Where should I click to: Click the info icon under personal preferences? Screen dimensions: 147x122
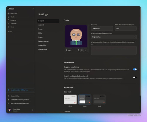[x=92, y=45]
